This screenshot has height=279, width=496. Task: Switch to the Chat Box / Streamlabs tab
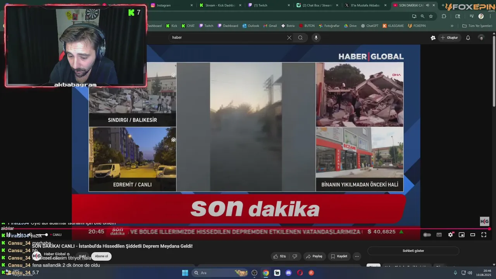click(x=317, y=5)
